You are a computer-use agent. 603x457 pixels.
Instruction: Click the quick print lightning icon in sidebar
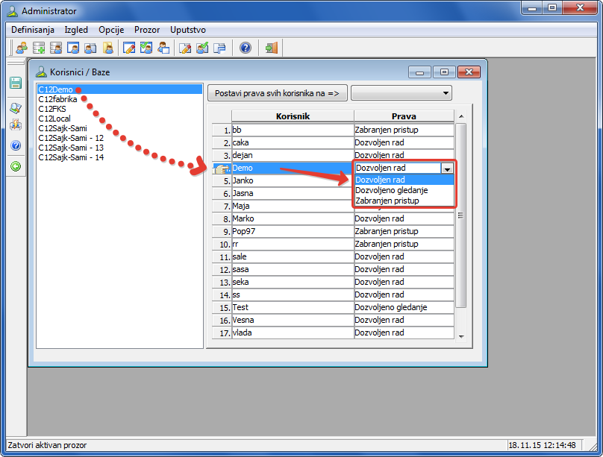(x=16, y=125)
